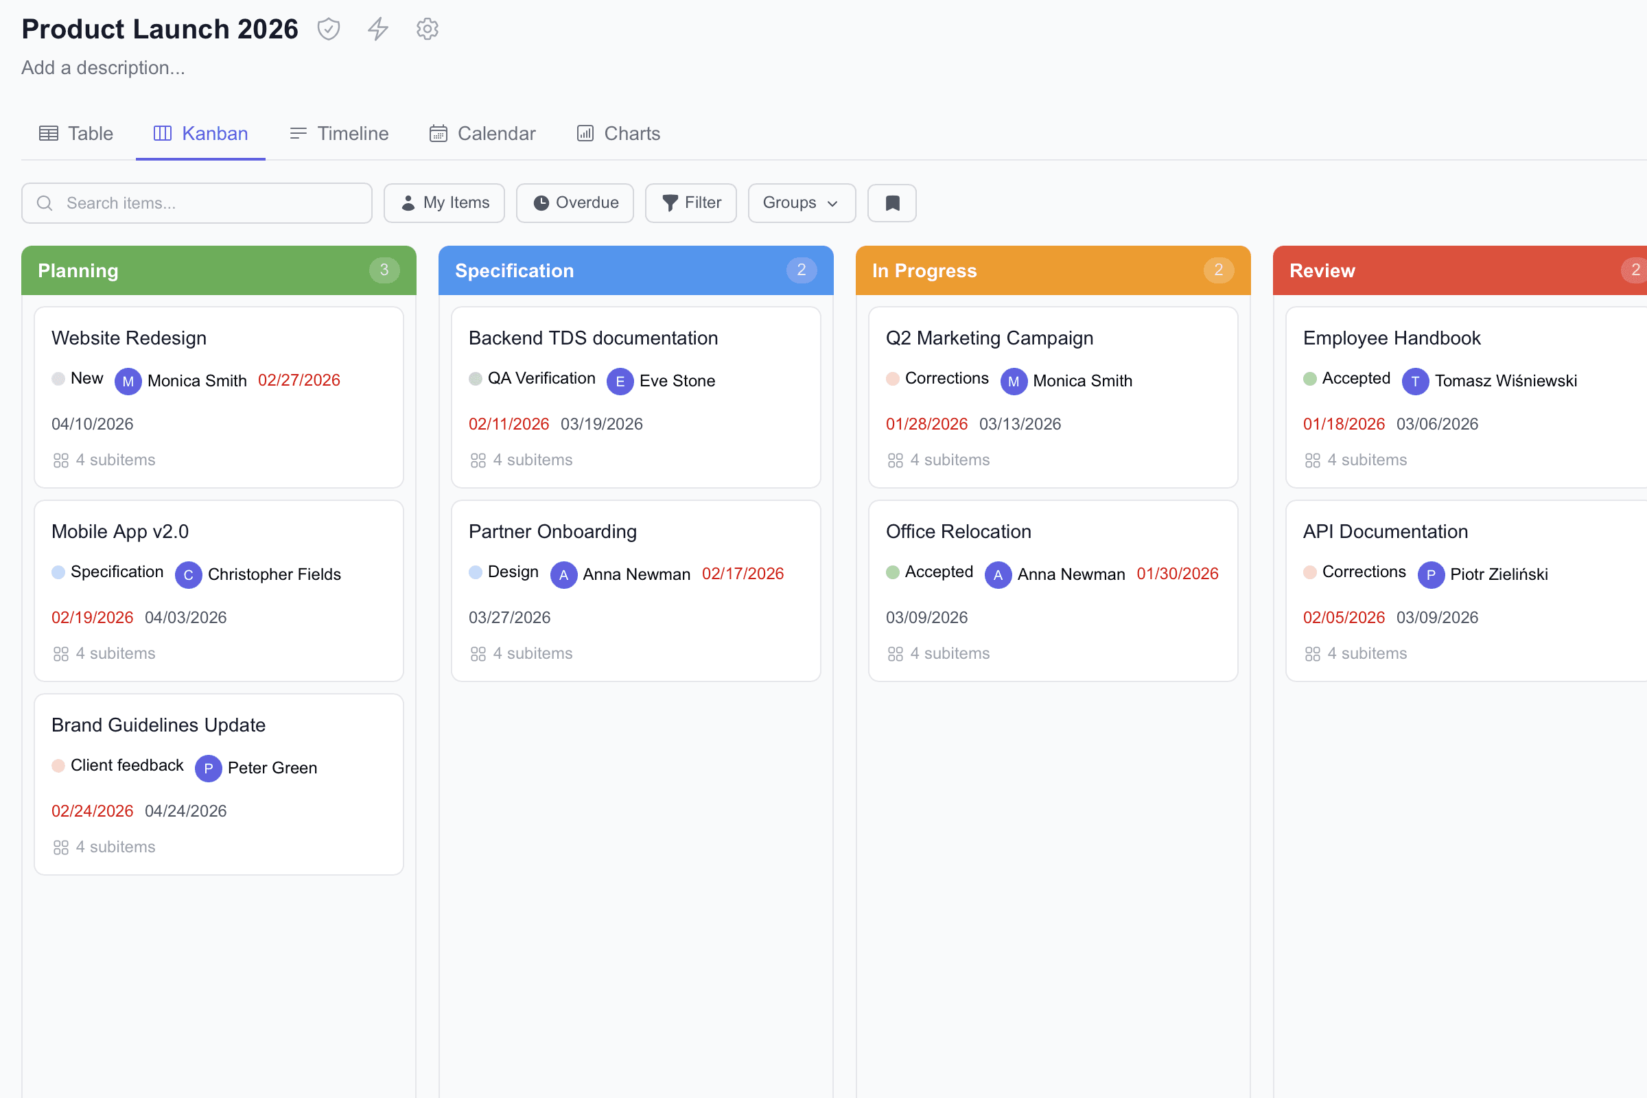The image size is (1647, 1098).
Task: Click the Search items field
Action: tap(197, 203)
